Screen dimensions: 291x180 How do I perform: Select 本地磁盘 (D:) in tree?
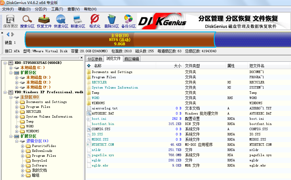(38, 77)
